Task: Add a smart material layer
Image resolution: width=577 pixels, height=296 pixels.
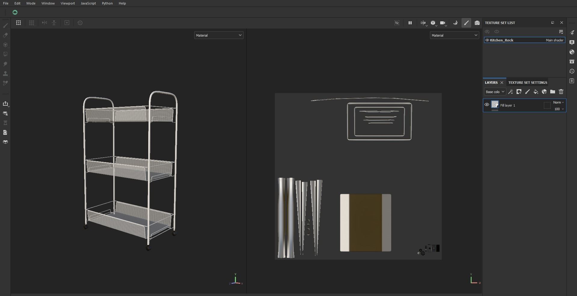Action: (544, 92)
